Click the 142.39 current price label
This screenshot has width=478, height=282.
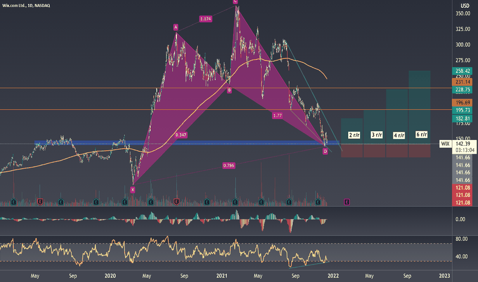click(x=463, y=144)
